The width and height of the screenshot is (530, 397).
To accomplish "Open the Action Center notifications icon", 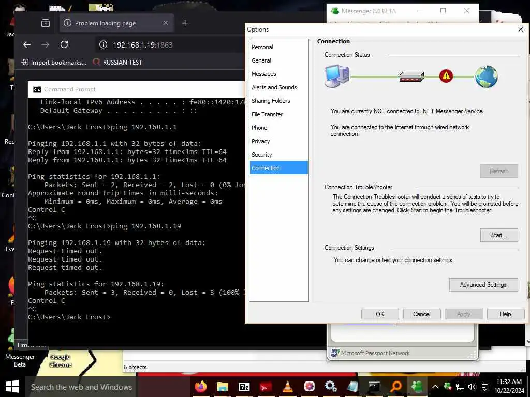I will pyautogui.click(x=485, y=387).
